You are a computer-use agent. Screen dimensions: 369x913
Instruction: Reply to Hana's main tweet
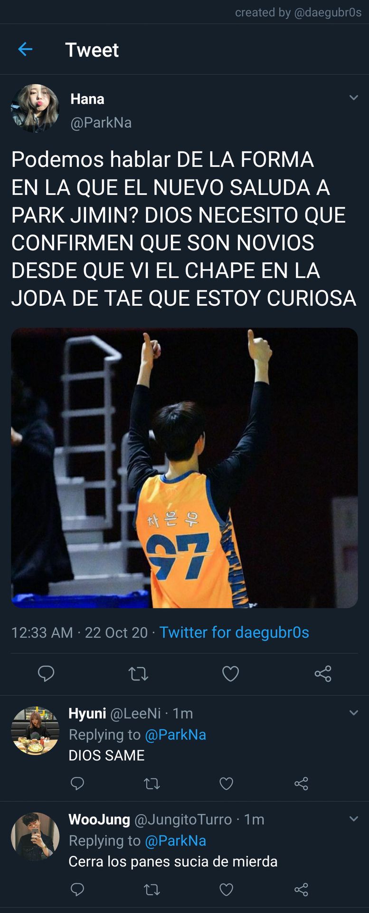(46, 673)
